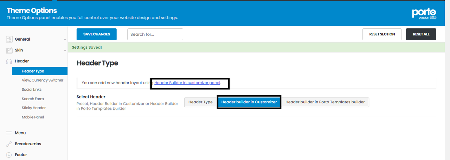
Task: Click the Menu hamburger icon
Action: 9,133
